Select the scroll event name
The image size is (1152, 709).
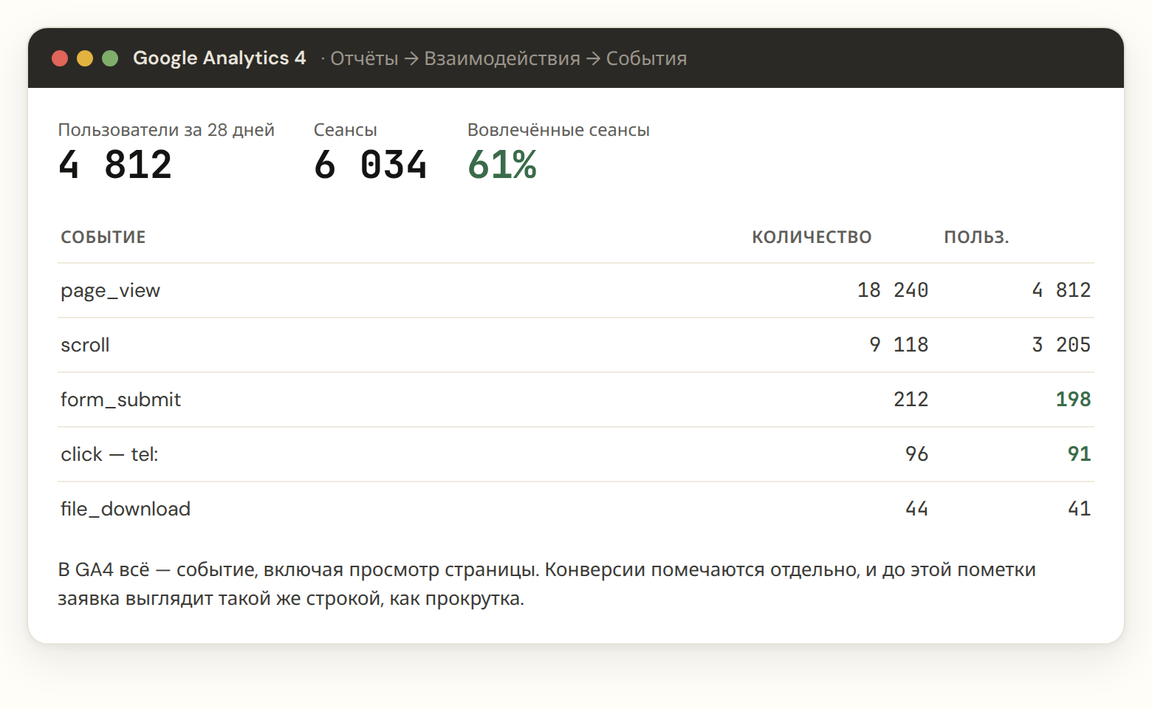(x=85, y=345)
